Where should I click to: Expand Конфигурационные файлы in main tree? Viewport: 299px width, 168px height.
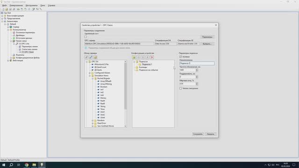[11, 58]
